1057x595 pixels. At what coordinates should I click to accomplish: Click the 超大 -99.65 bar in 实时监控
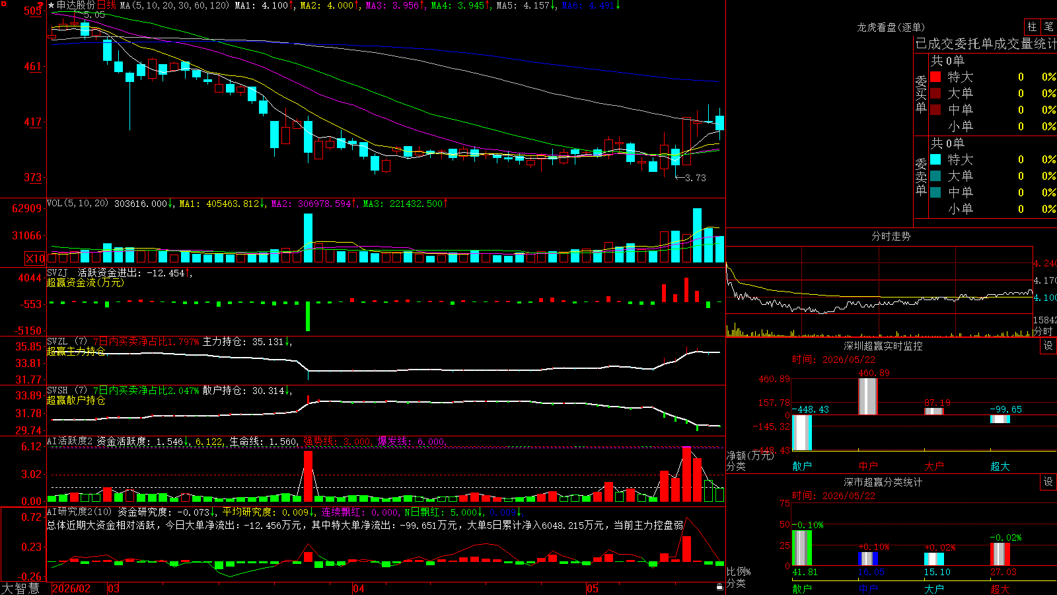(1000, 419)
